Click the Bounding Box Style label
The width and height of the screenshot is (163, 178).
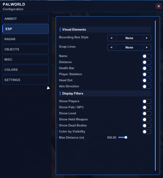coord(74,37)
